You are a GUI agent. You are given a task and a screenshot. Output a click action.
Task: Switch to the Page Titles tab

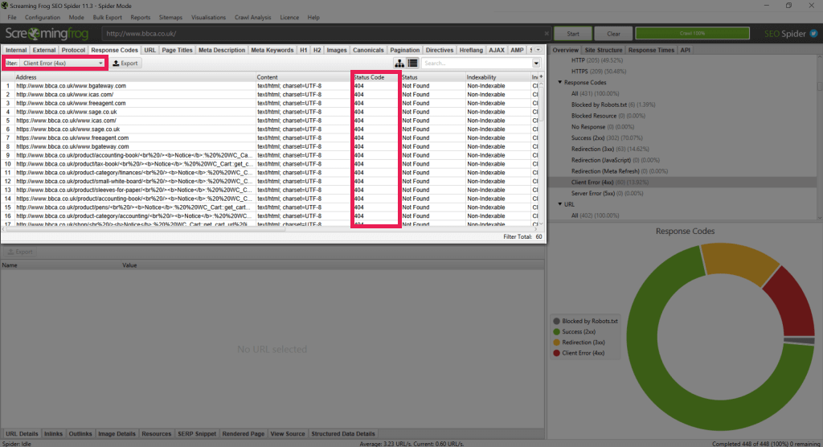click(177, 50)
